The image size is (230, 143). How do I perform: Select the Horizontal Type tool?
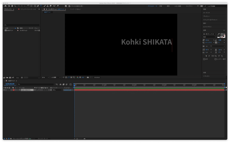tap(41, 6)
